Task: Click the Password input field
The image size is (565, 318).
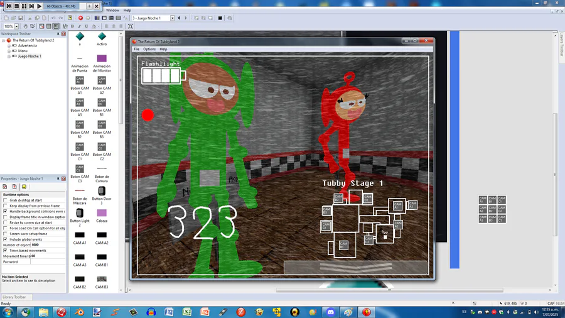Action: coord(48,262)
